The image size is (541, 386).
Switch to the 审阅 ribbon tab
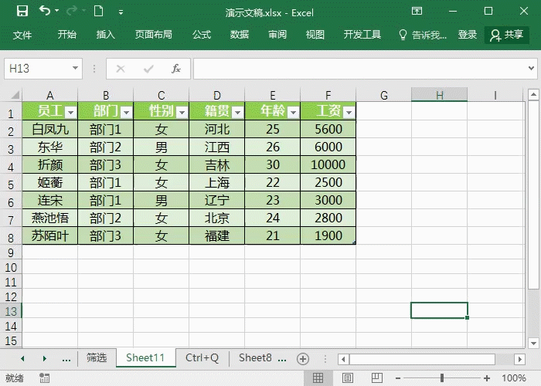(277, 35)
